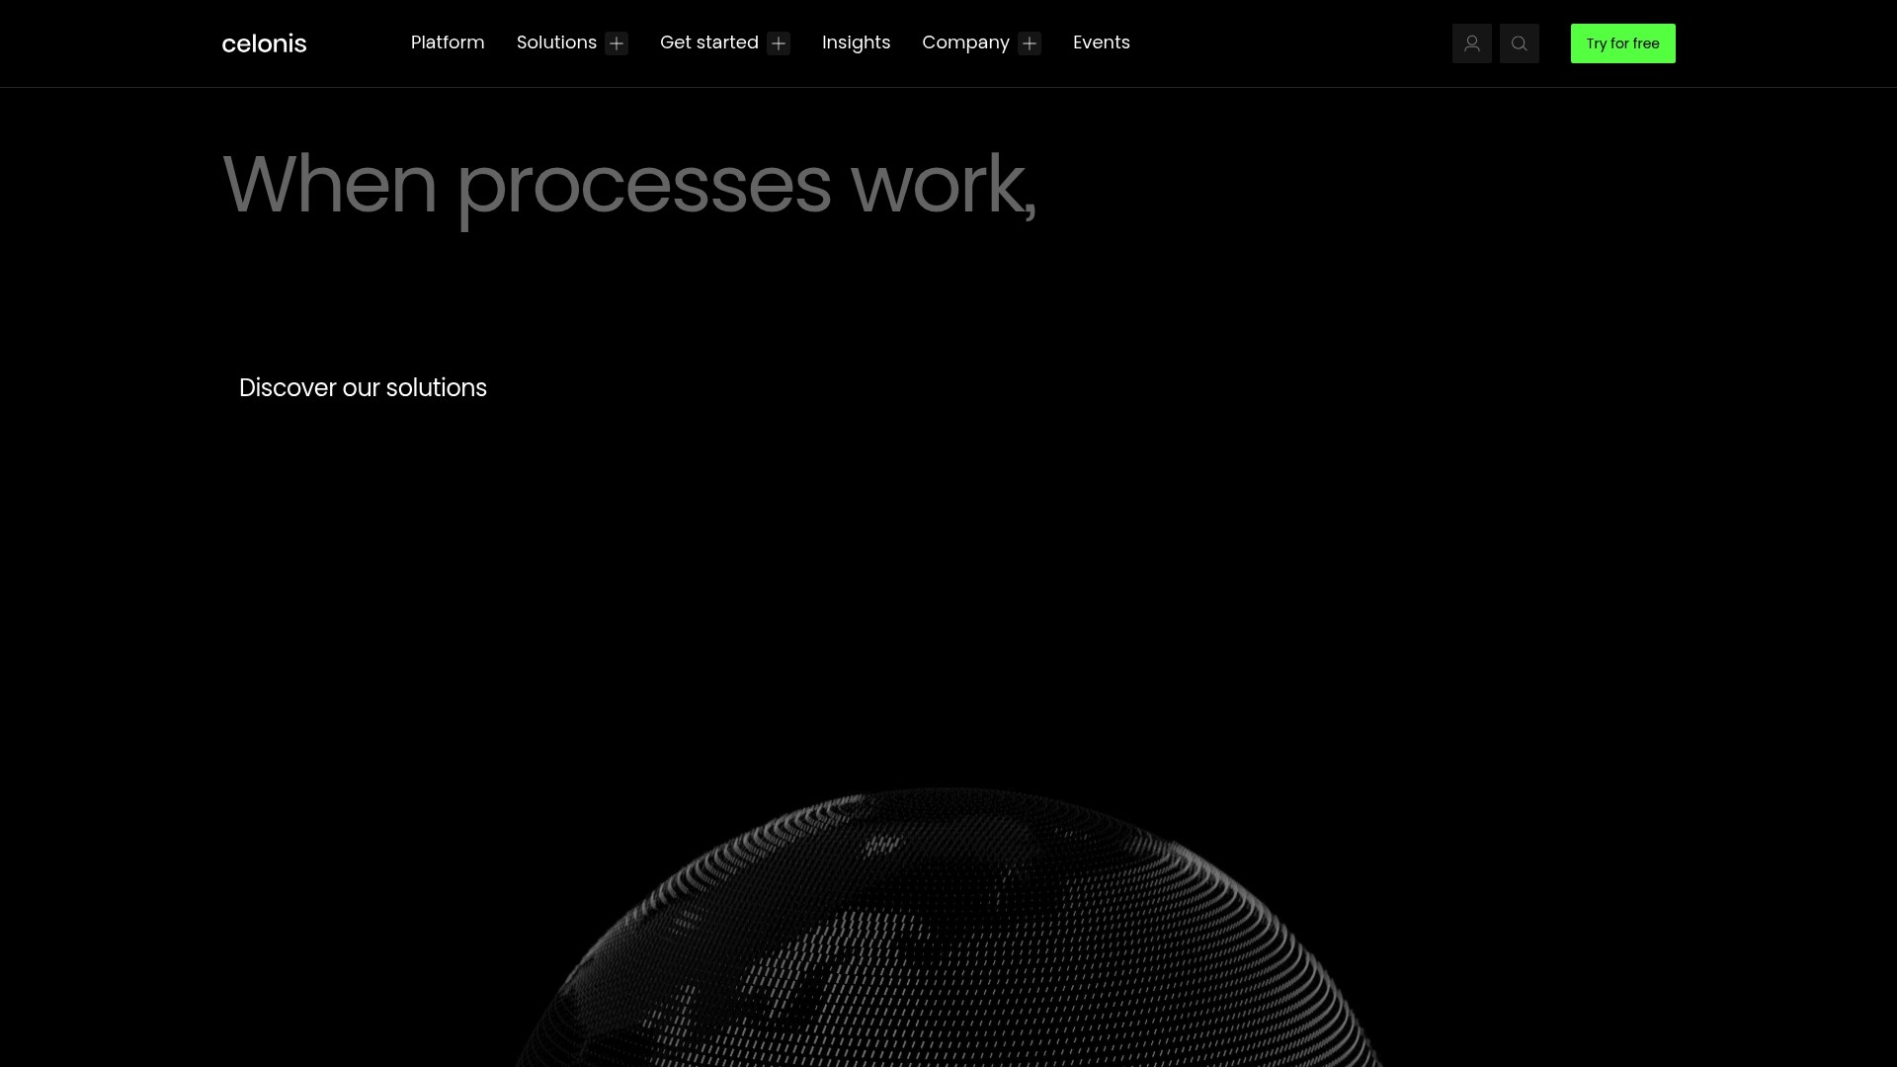The height and width of the screenshot is (1067, 1897).
Task: Navigate home via the celonis wordmark
Action: point(263,42)
